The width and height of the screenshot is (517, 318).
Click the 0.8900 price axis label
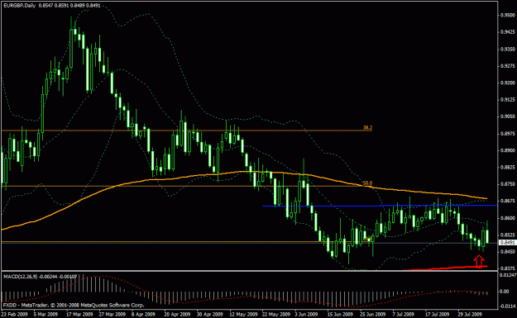[508, 150]
